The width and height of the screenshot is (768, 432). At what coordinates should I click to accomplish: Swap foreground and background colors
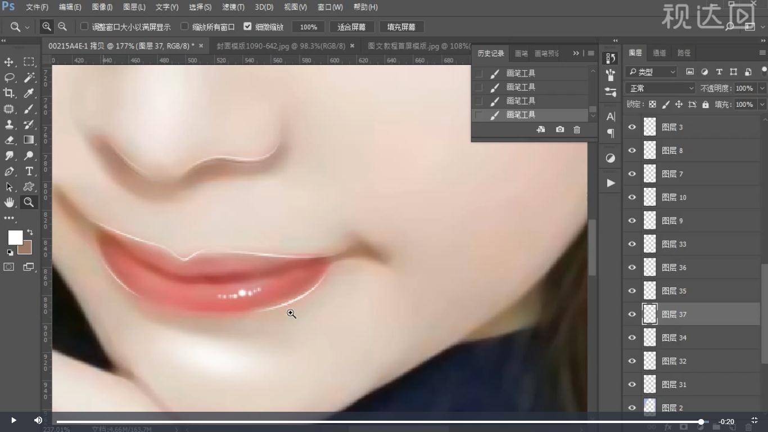tap(30, 232)
